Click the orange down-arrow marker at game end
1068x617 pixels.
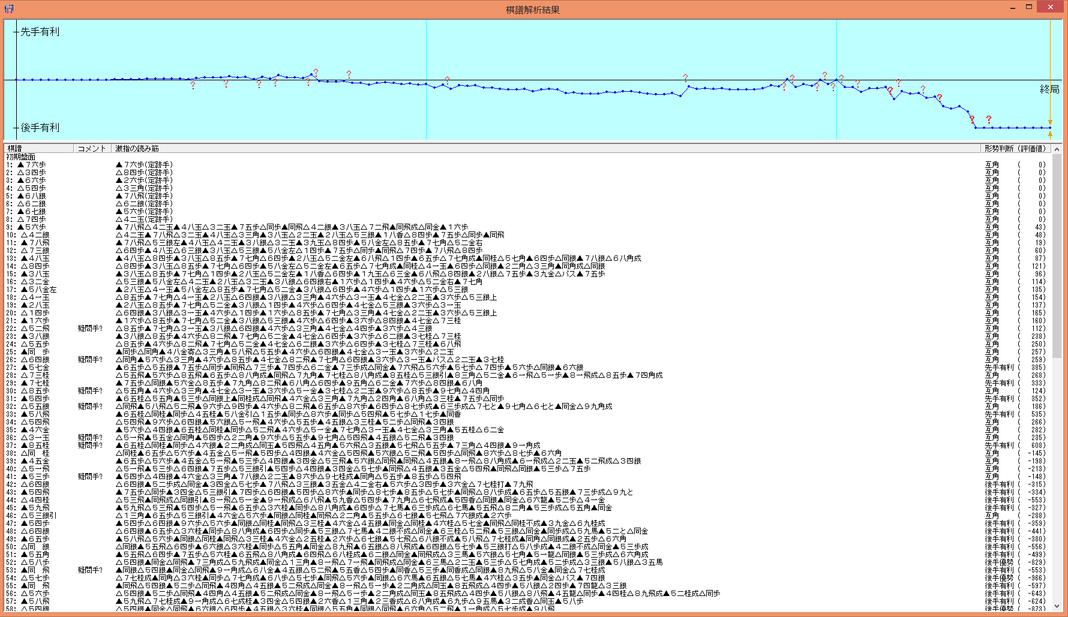pyautogui.click(x=1050, y=122)
